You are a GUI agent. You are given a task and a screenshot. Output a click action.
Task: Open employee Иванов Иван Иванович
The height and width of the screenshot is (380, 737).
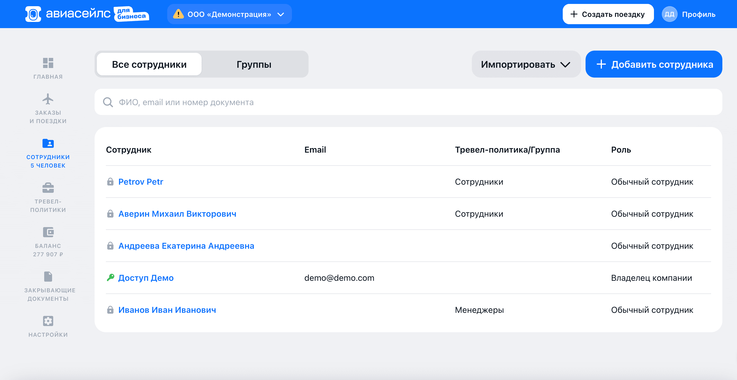point(167,310)
